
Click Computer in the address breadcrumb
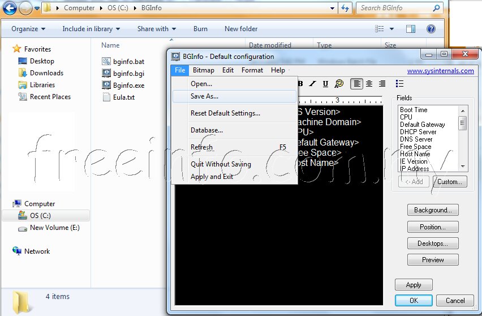(x=79, y=8)
